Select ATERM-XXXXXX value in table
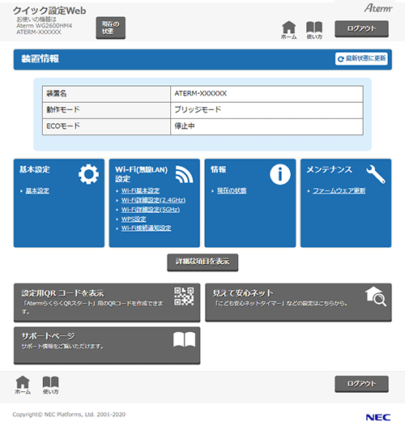Screen dimensions: 405x426 pos(200,93)
